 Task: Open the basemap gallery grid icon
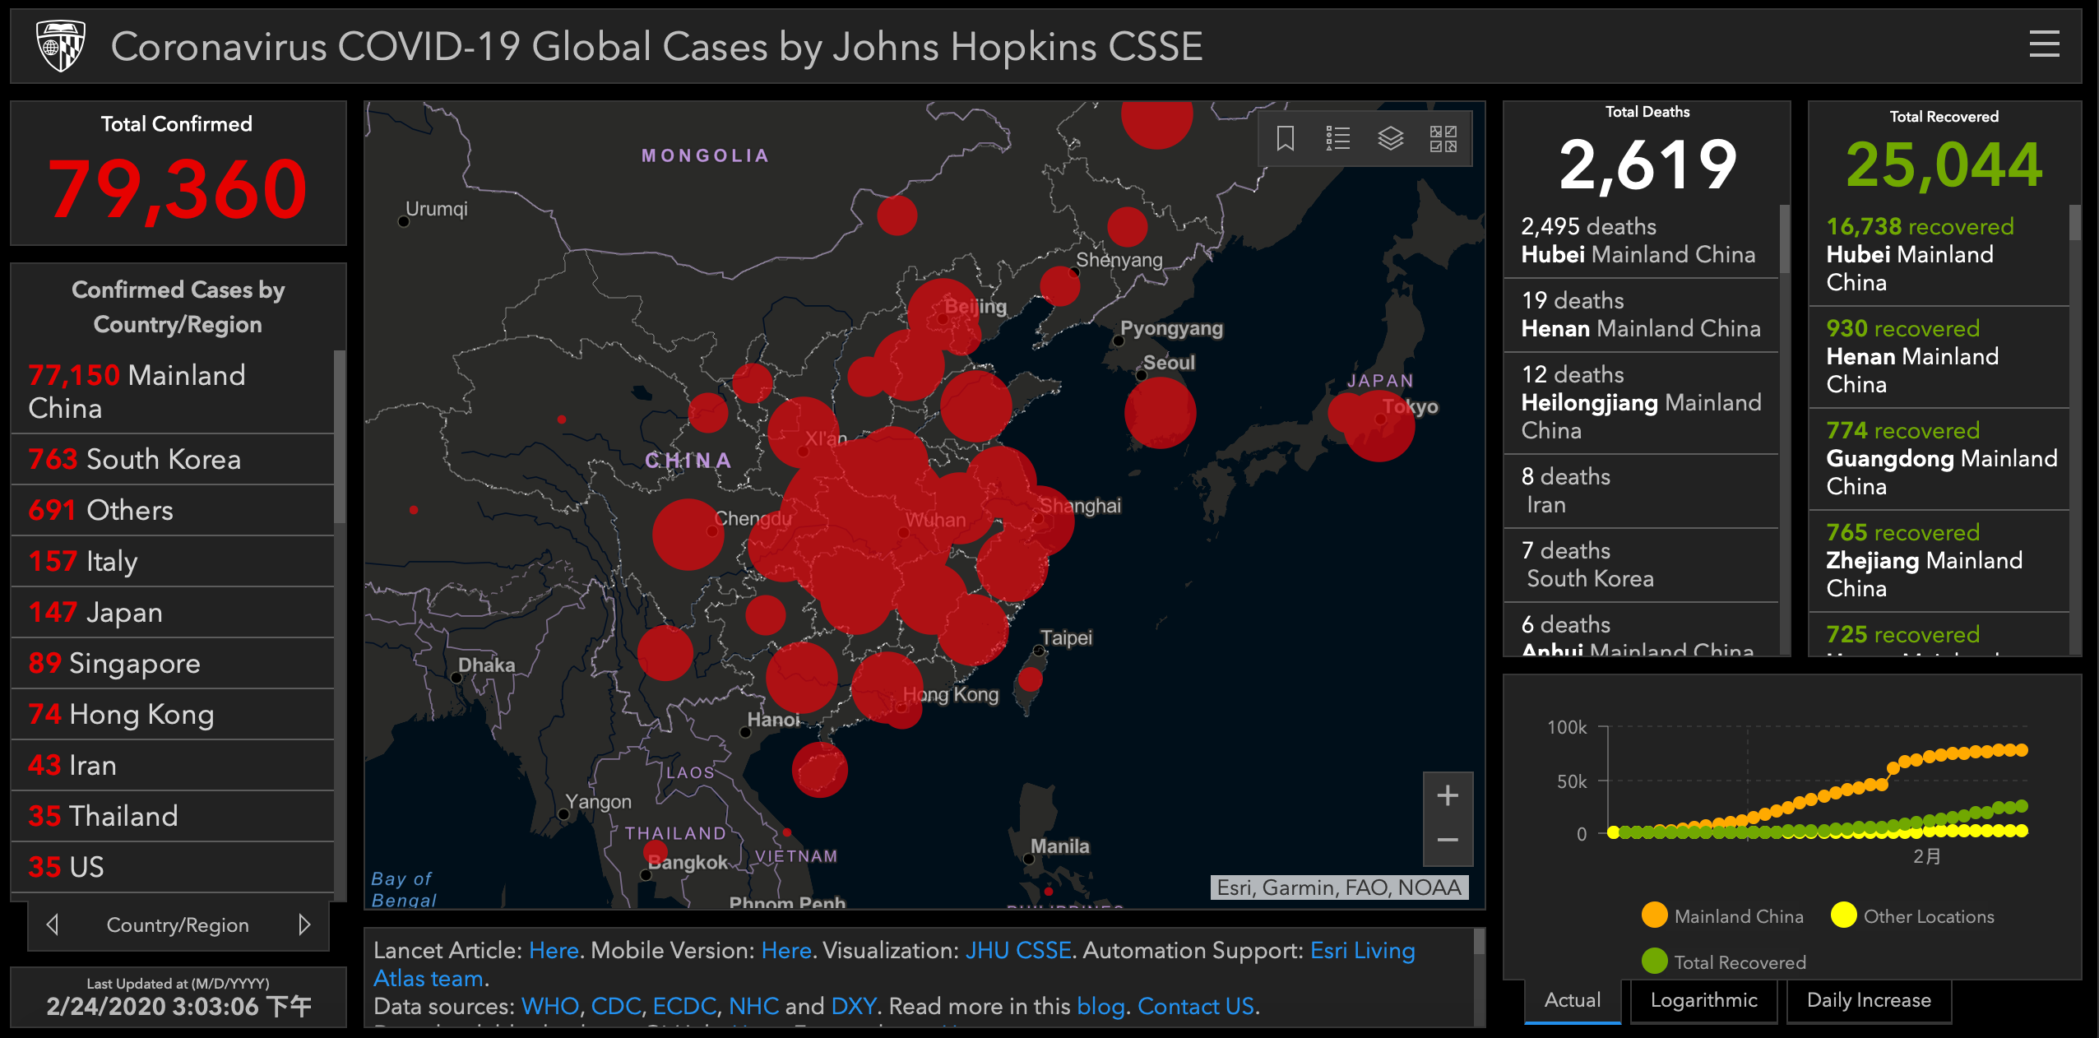click(1443, 138)
